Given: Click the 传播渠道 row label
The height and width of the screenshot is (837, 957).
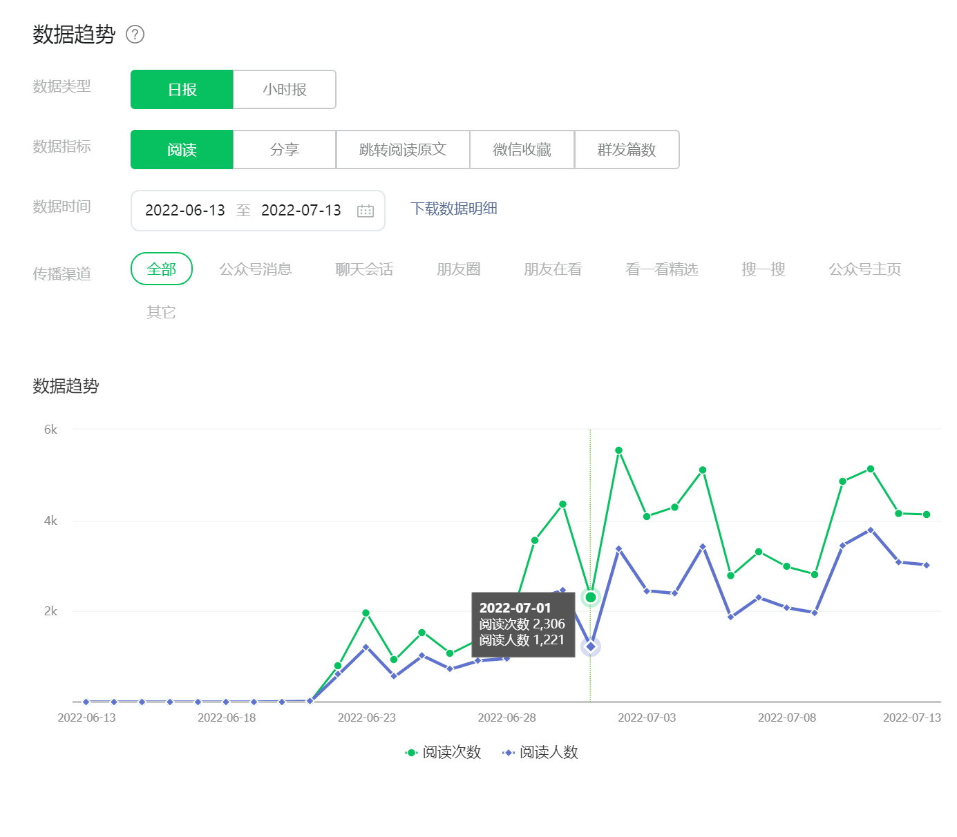Looking at the screenshot, I should (x=62, y=273).
